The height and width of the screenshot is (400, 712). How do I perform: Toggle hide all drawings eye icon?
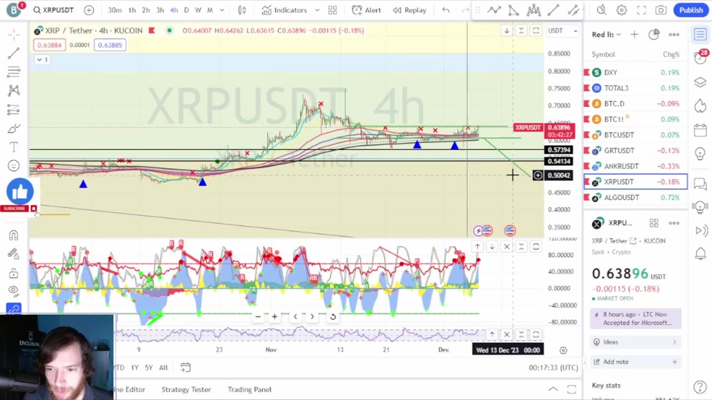(14, 291)
